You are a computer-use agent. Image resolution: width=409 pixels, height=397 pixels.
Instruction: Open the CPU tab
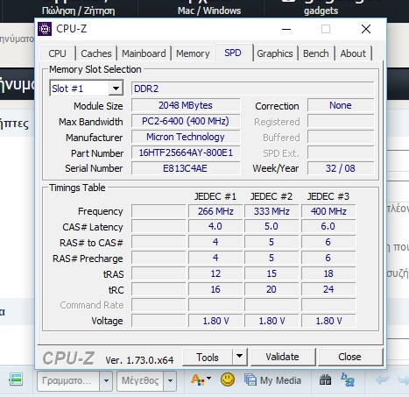pyautogui.click(x=57, y=53)
